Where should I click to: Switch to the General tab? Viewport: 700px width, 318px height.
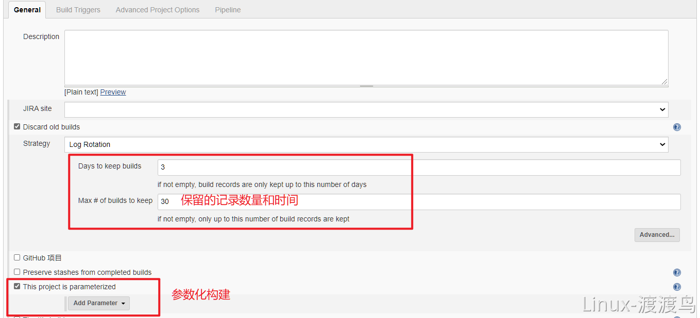(x=27, y=10)
